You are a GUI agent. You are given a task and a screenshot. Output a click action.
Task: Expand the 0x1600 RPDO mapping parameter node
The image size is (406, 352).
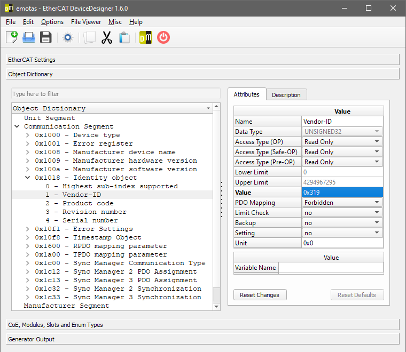pyautogui.click(x=28, y=246)
